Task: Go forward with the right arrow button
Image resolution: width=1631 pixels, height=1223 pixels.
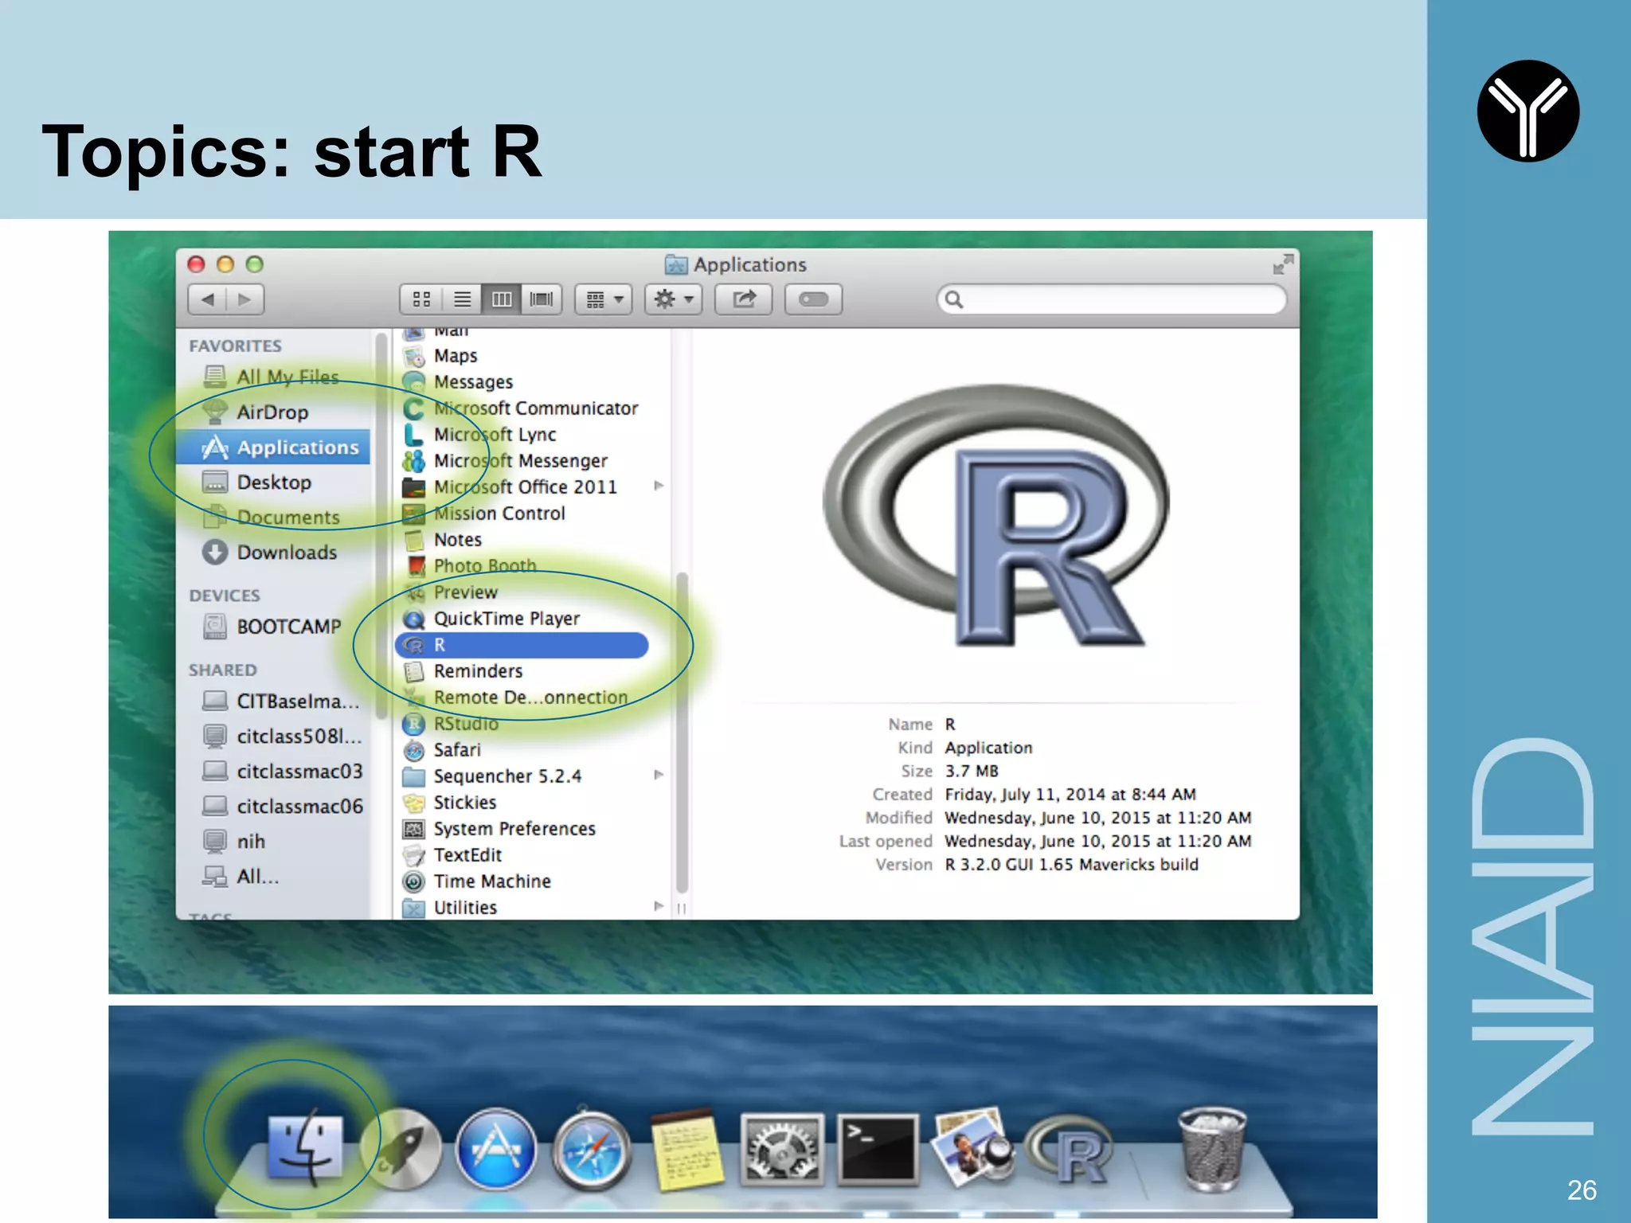Action: [x=245, y=299]
